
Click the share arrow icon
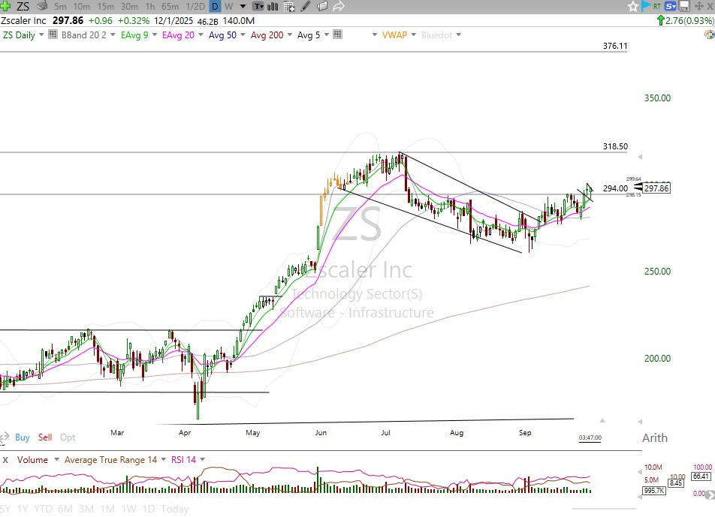[338, 6]
